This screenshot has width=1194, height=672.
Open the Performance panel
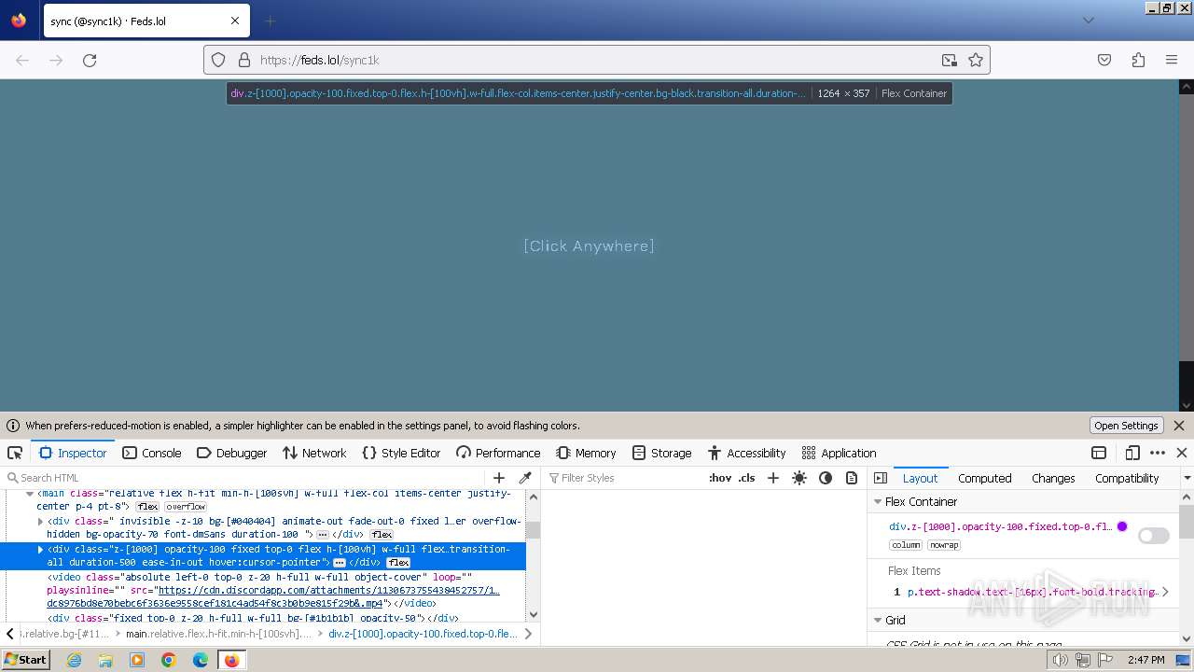[498, 453]
